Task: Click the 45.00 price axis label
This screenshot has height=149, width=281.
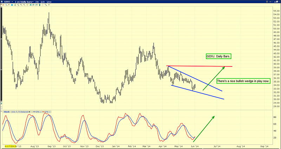Action: [276, 46]
